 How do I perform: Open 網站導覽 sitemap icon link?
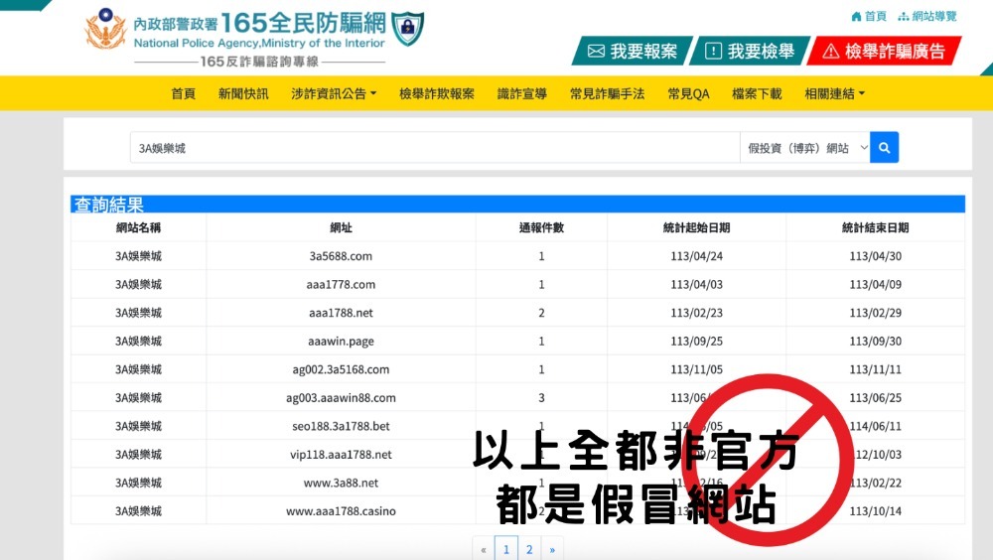(926, 16)
